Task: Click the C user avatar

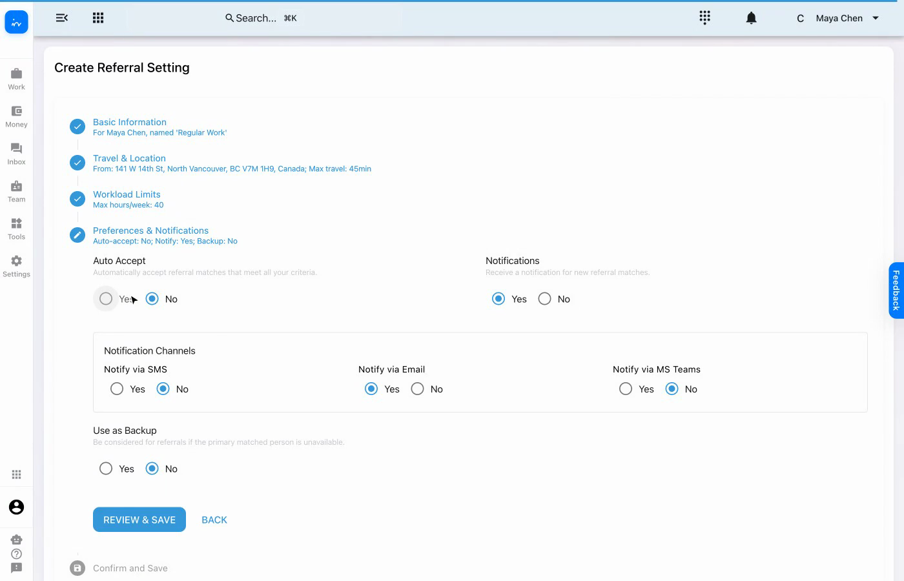Action: coord(800,18)
